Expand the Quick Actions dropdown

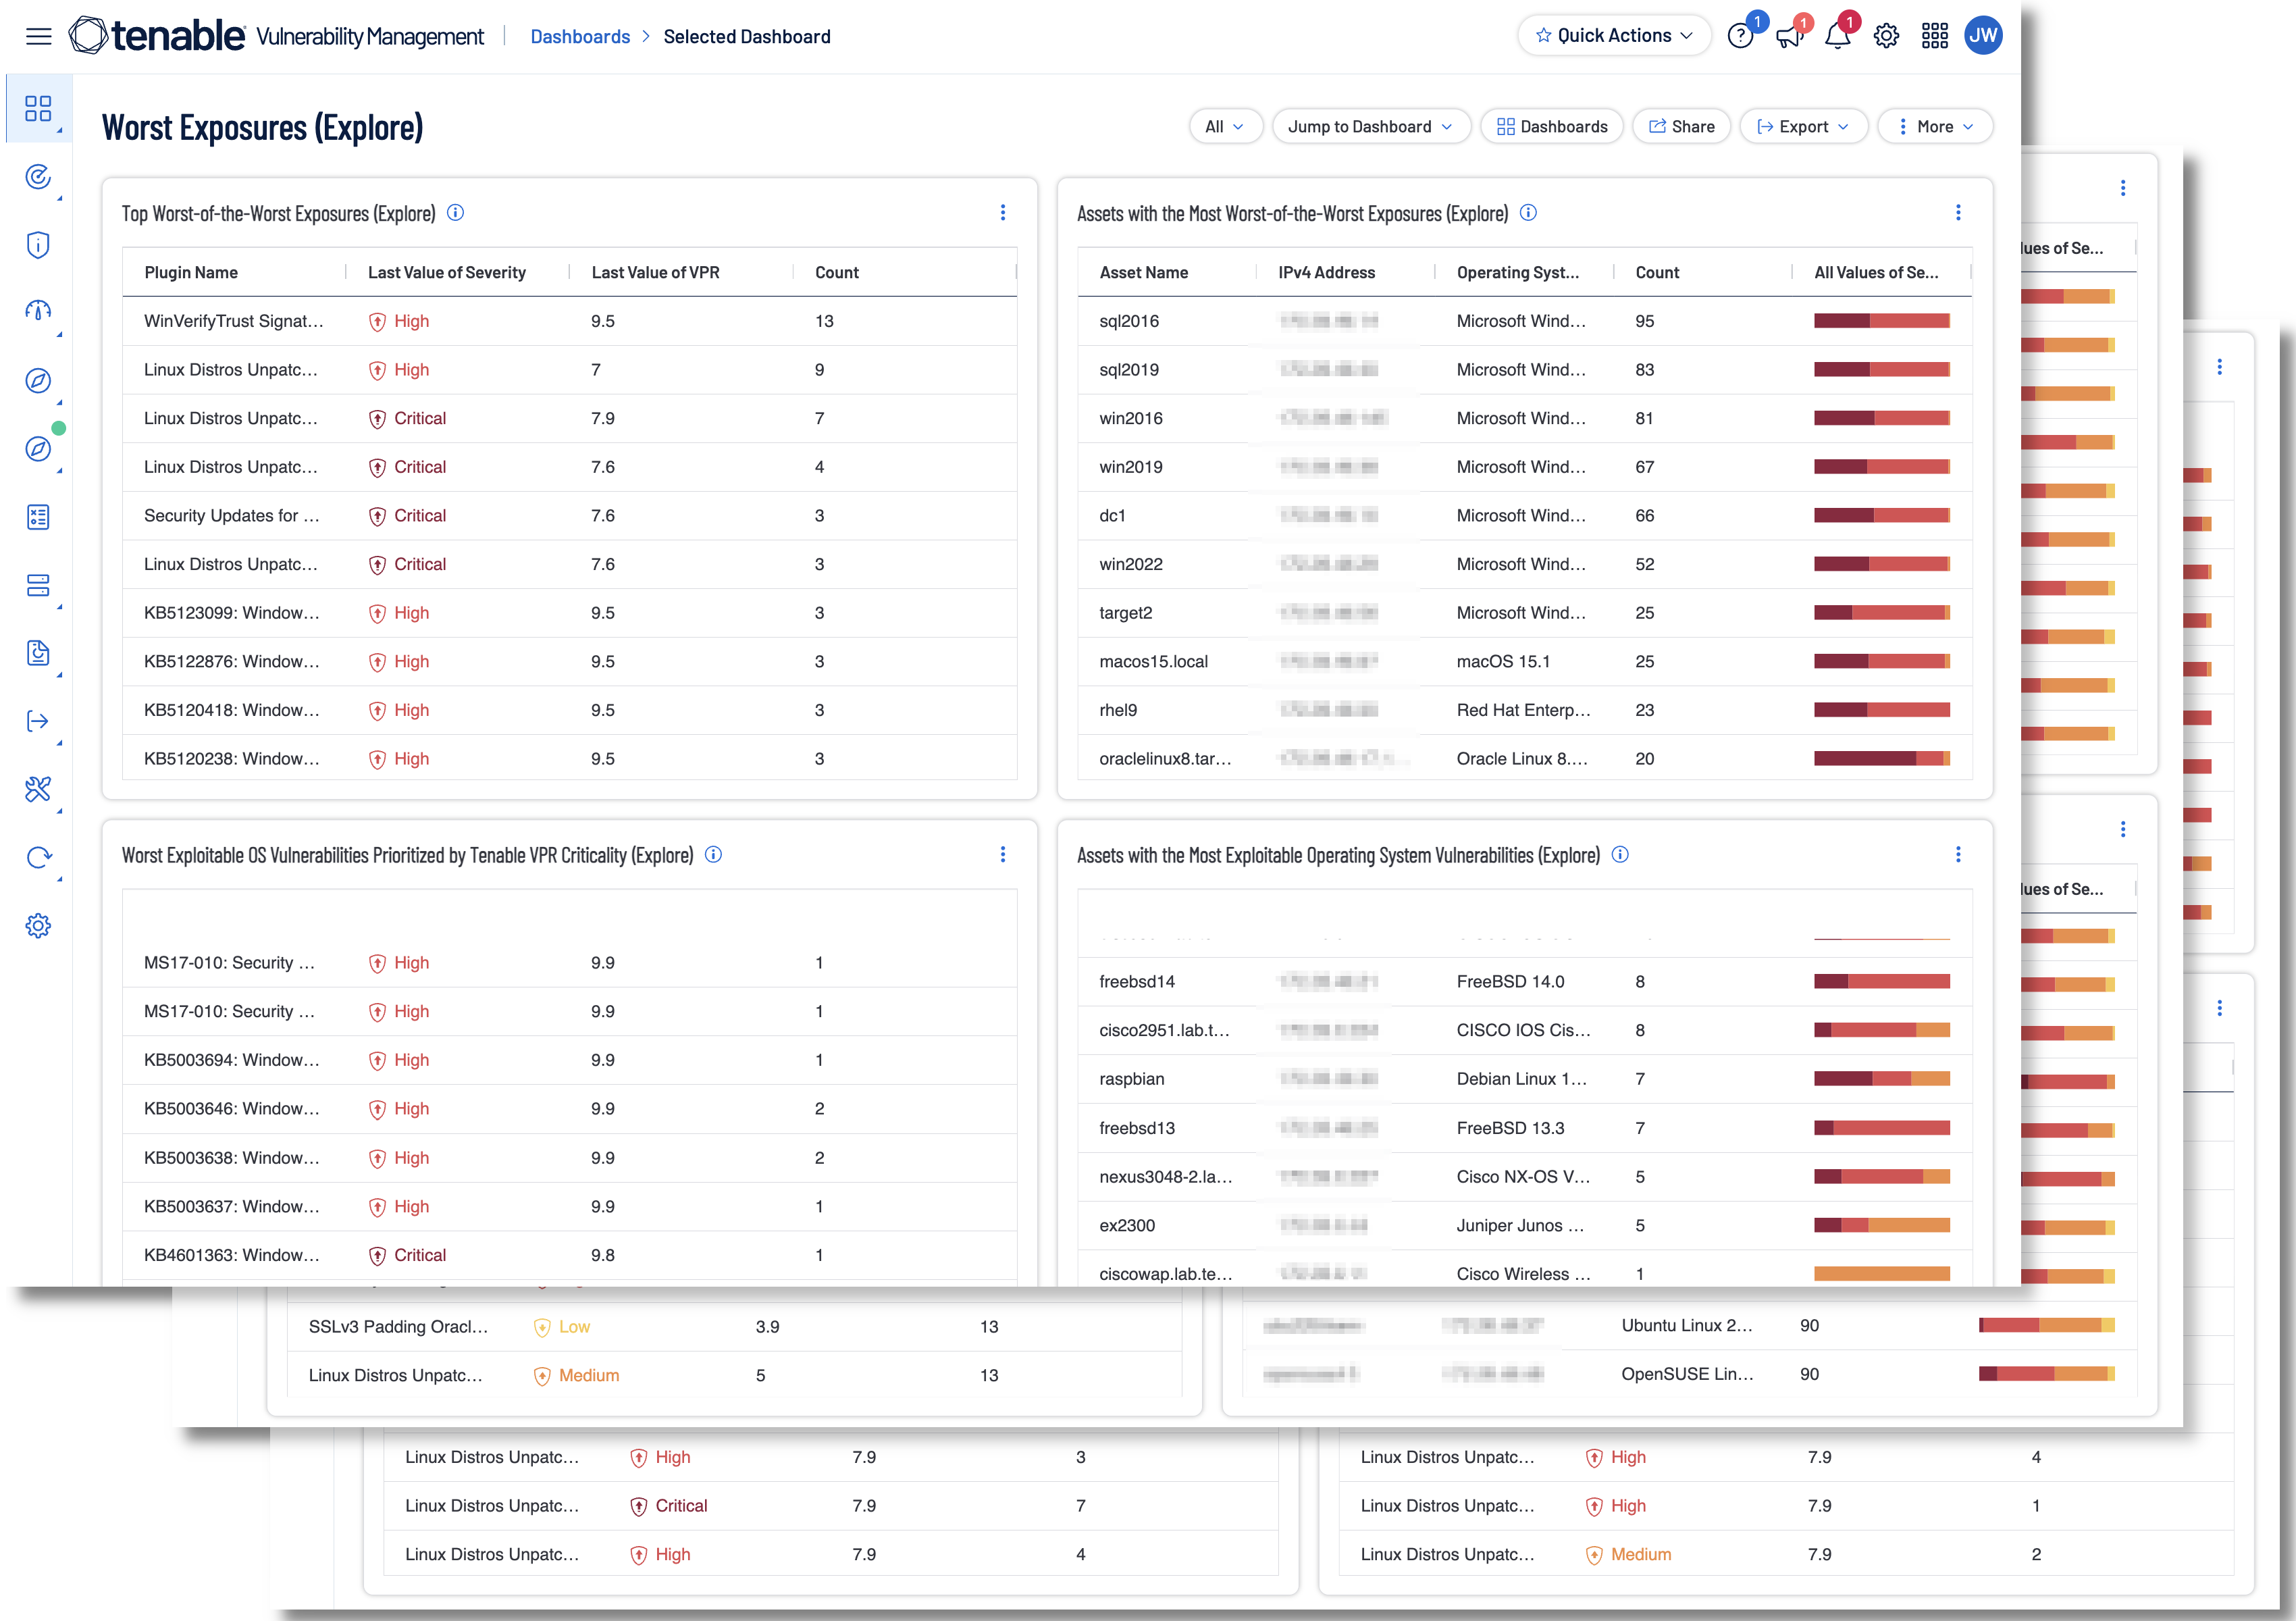coord(1614,36)
